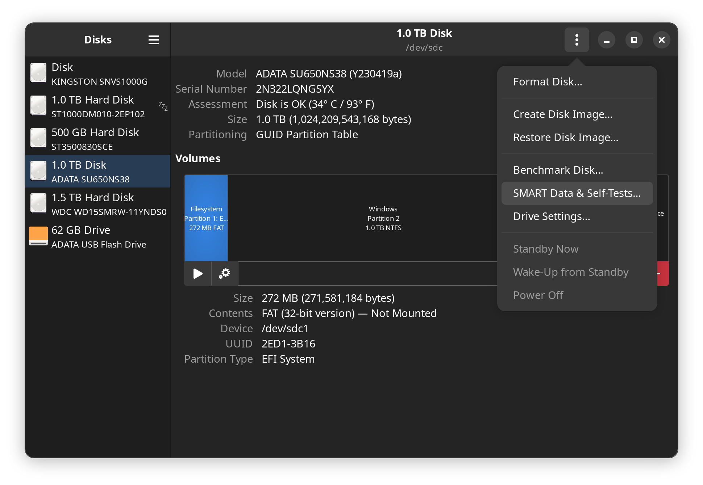Click the red delete partition button
703x485 pixels.
pos(663,274)
